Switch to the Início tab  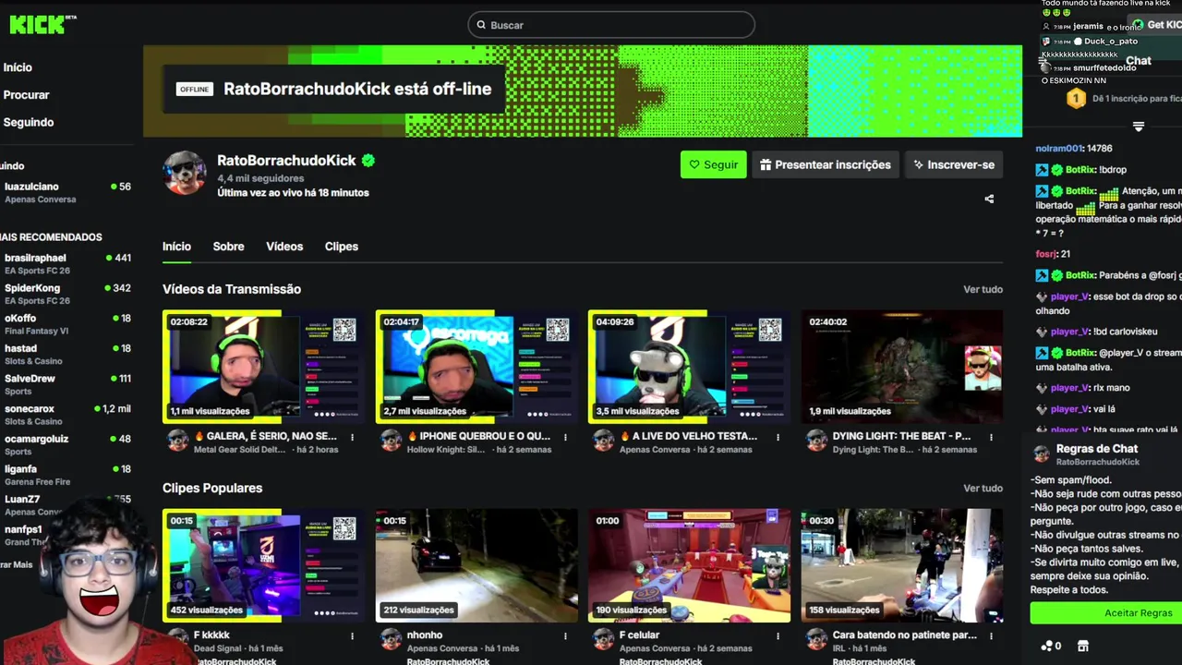(176, 247)
